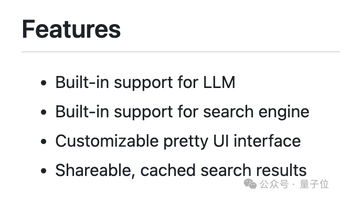
Task: Click the word Customizable
Action: coord(107,141)
